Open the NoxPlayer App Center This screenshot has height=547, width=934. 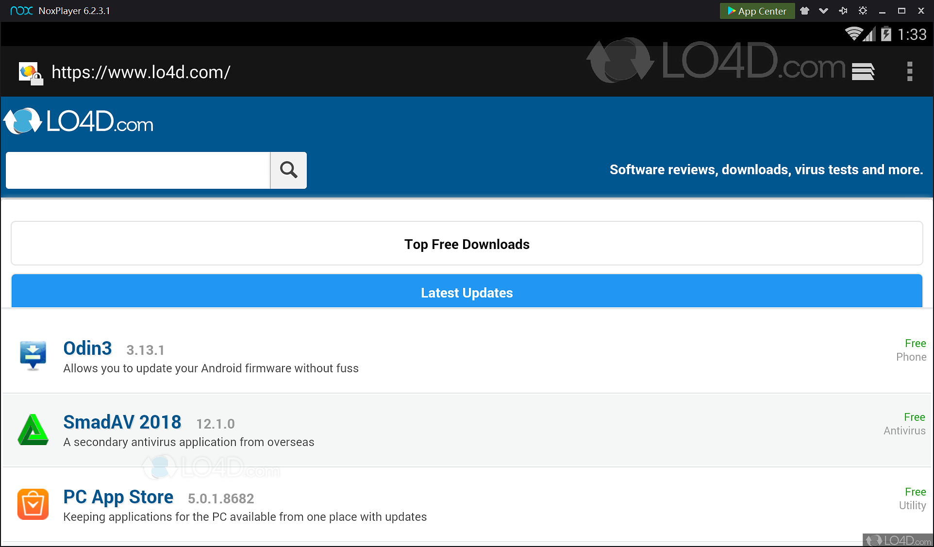(x=757, y=11)
